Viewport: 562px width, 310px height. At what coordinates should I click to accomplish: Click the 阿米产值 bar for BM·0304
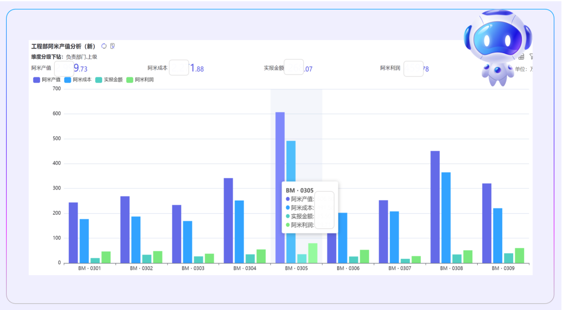(x=228, y=220)
